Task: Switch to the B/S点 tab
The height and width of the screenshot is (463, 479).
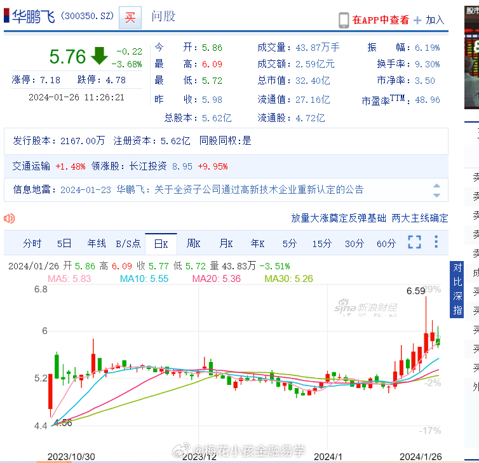Action: pyautogui.click(x=128, y=243)
